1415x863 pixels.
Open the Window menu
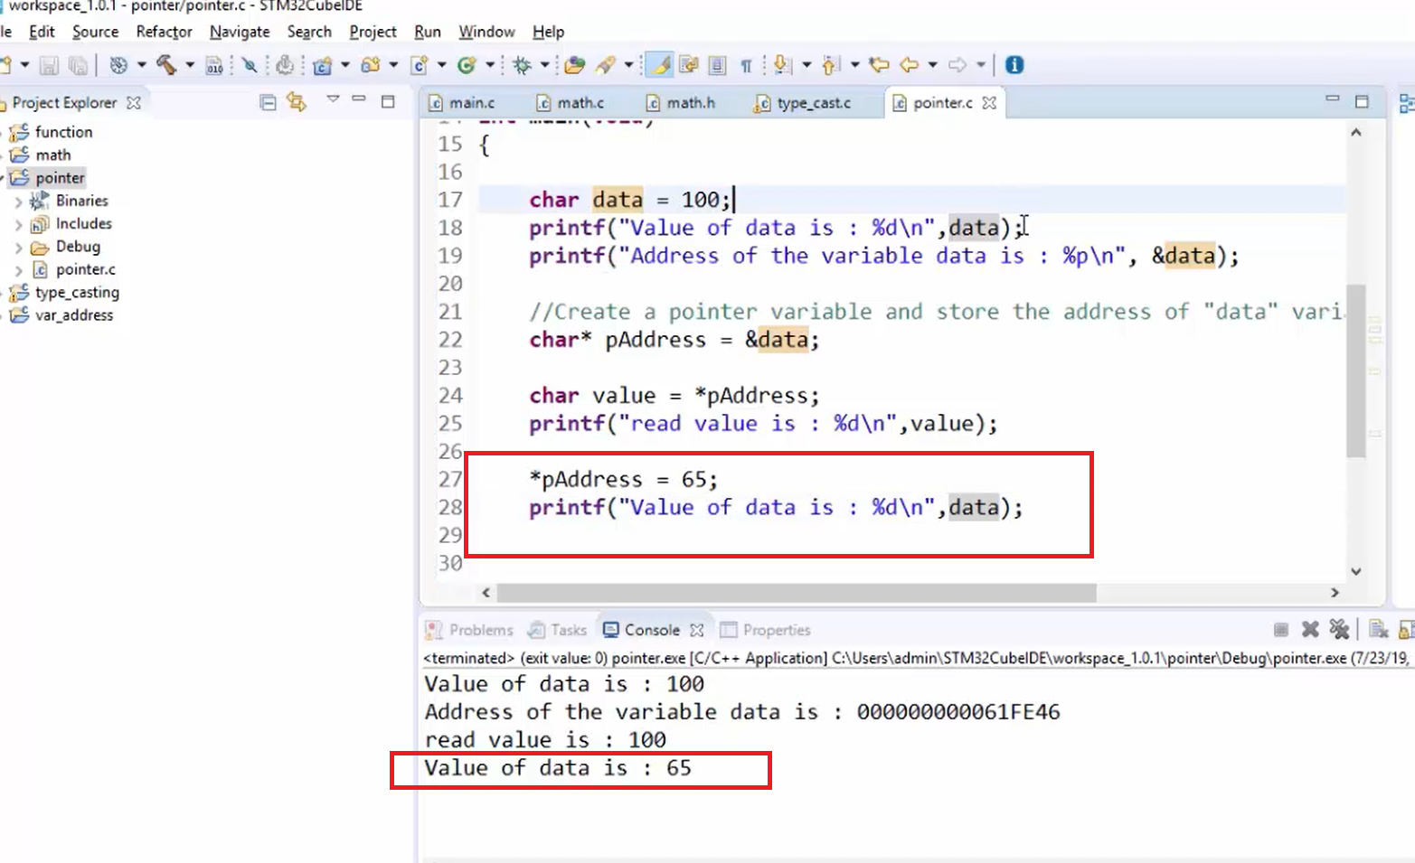486,32
